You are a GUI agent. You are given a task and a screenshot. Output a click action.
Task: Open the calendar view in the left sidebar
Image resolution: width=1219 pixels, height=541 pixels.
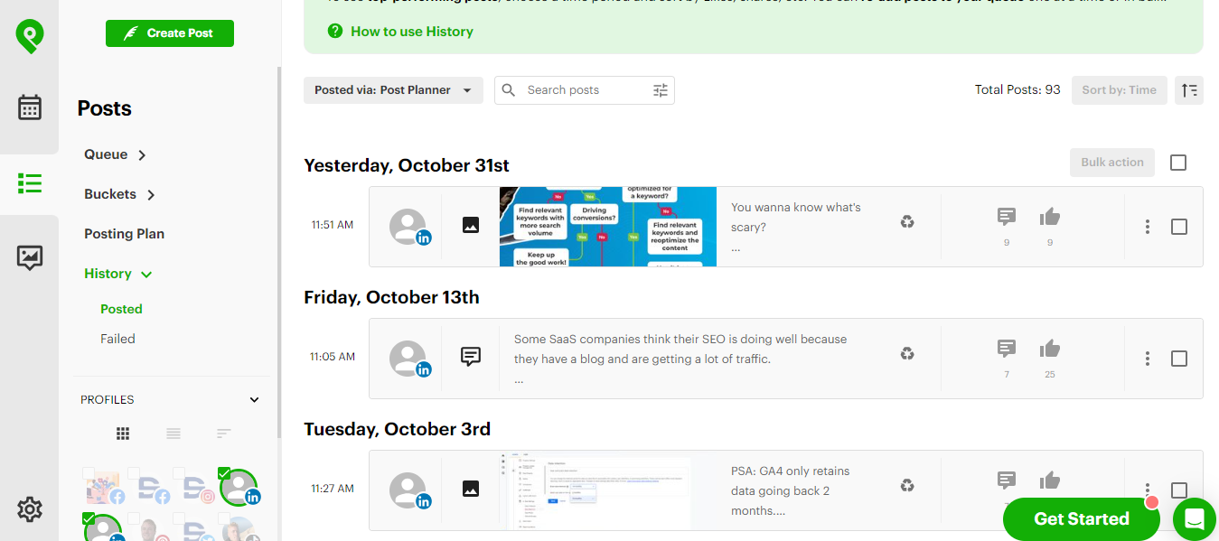(x=30, y=107)
